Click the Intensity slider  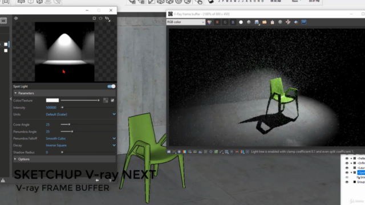88,108
